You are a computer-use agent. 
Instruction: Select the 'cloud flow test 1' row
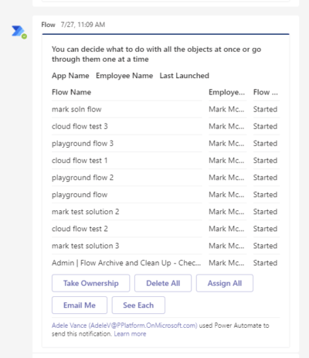165,160
